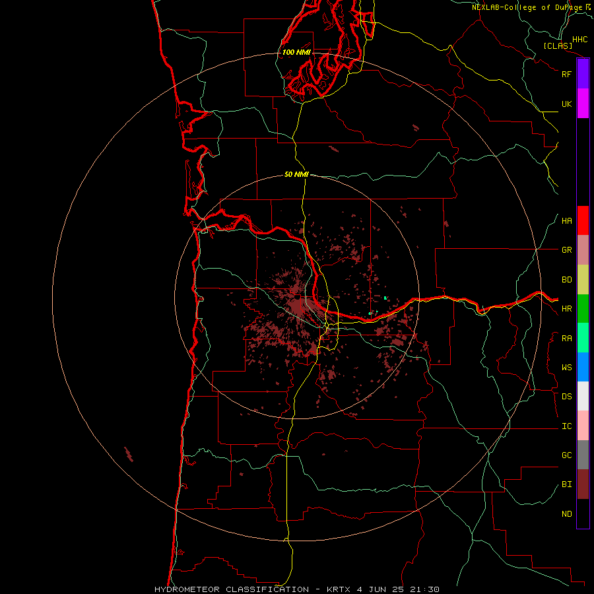Click the GR text label in legend

(566, 250)
